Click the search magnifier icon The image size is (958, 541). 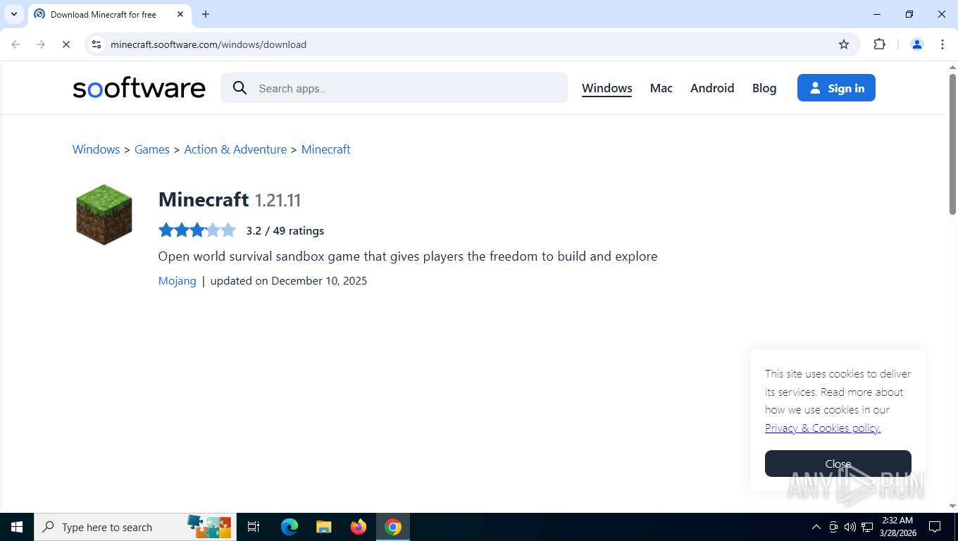(240, 88)
